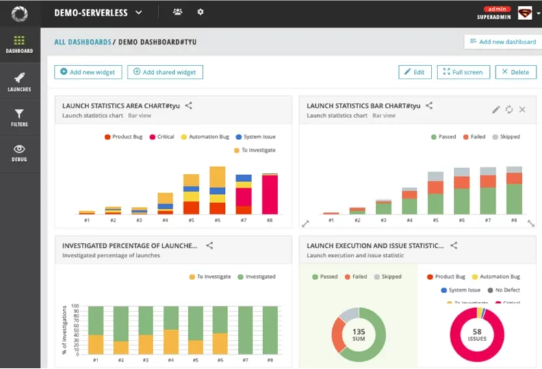Share the Launch Execution and Issue Statistic widget
This screenshot has width=542, height=369.
point(454,246)
